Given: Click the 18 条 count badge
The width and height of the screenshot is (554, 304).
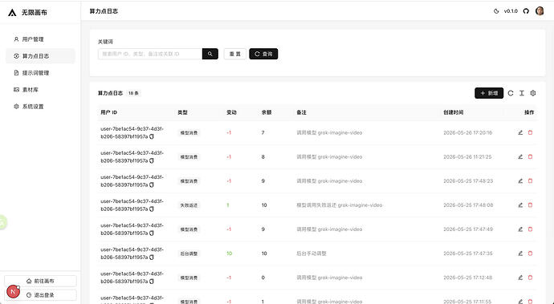Looking at the screenshot, I should pyautogui.click(x=133, y=93).
